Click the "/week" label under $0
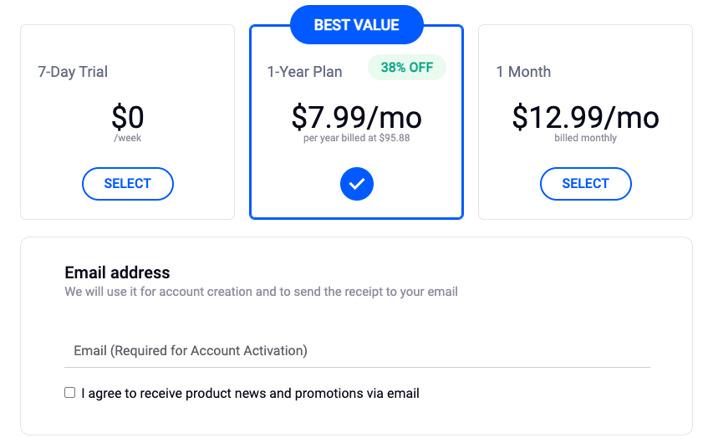708x448 pixels. [127, 138]
